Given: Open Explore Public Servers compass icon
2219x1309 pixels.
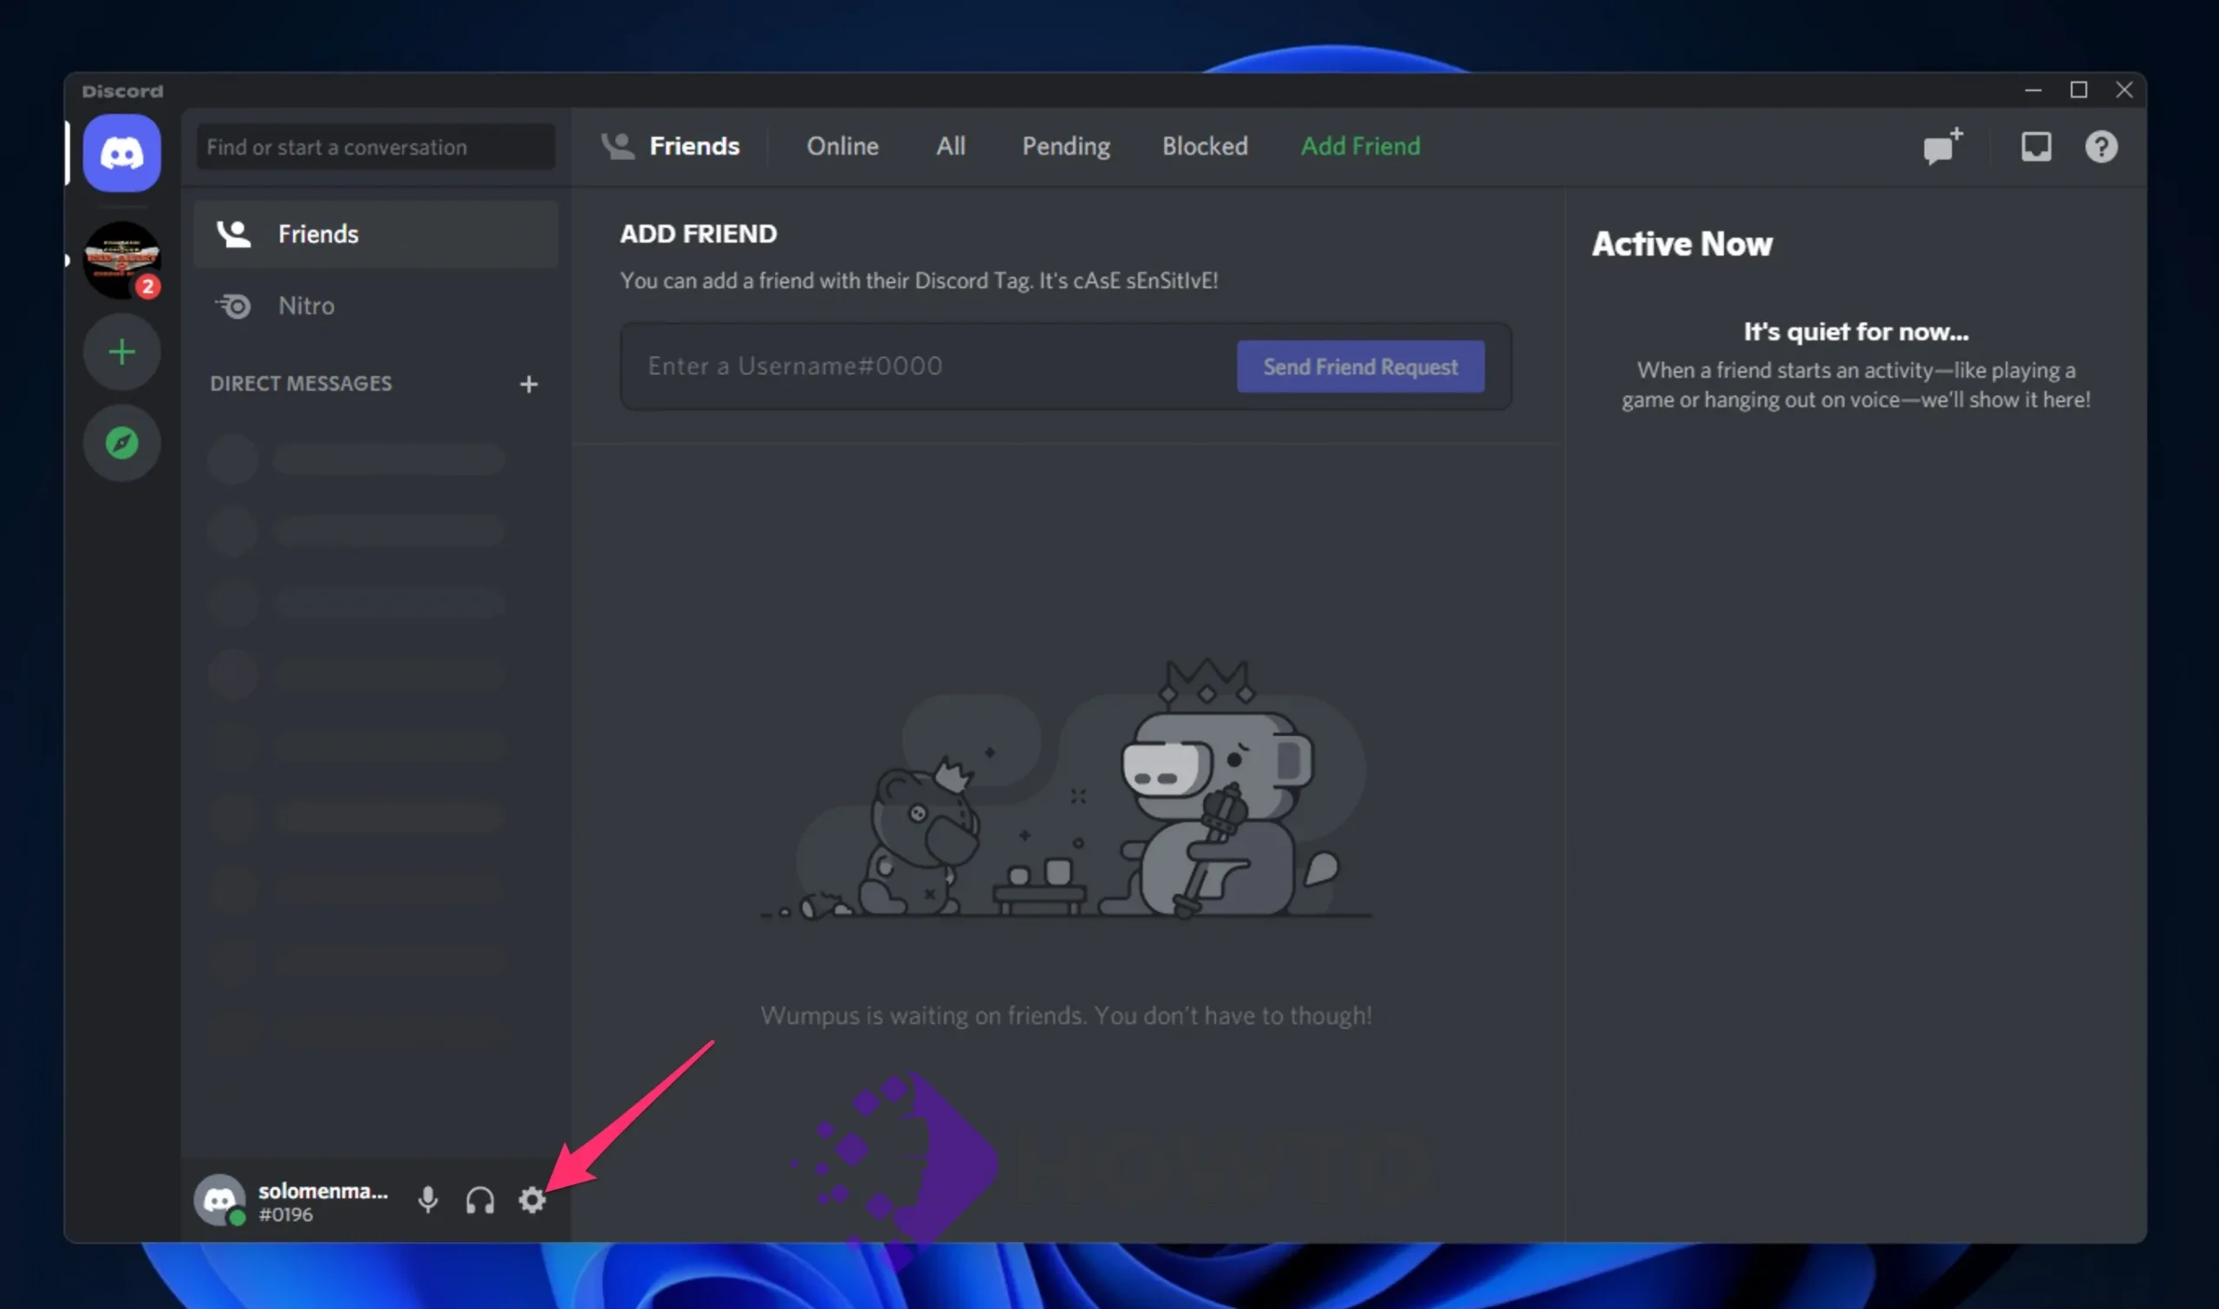Looking at the screenshot, I should pyautogui.click(x=121, y=442).
